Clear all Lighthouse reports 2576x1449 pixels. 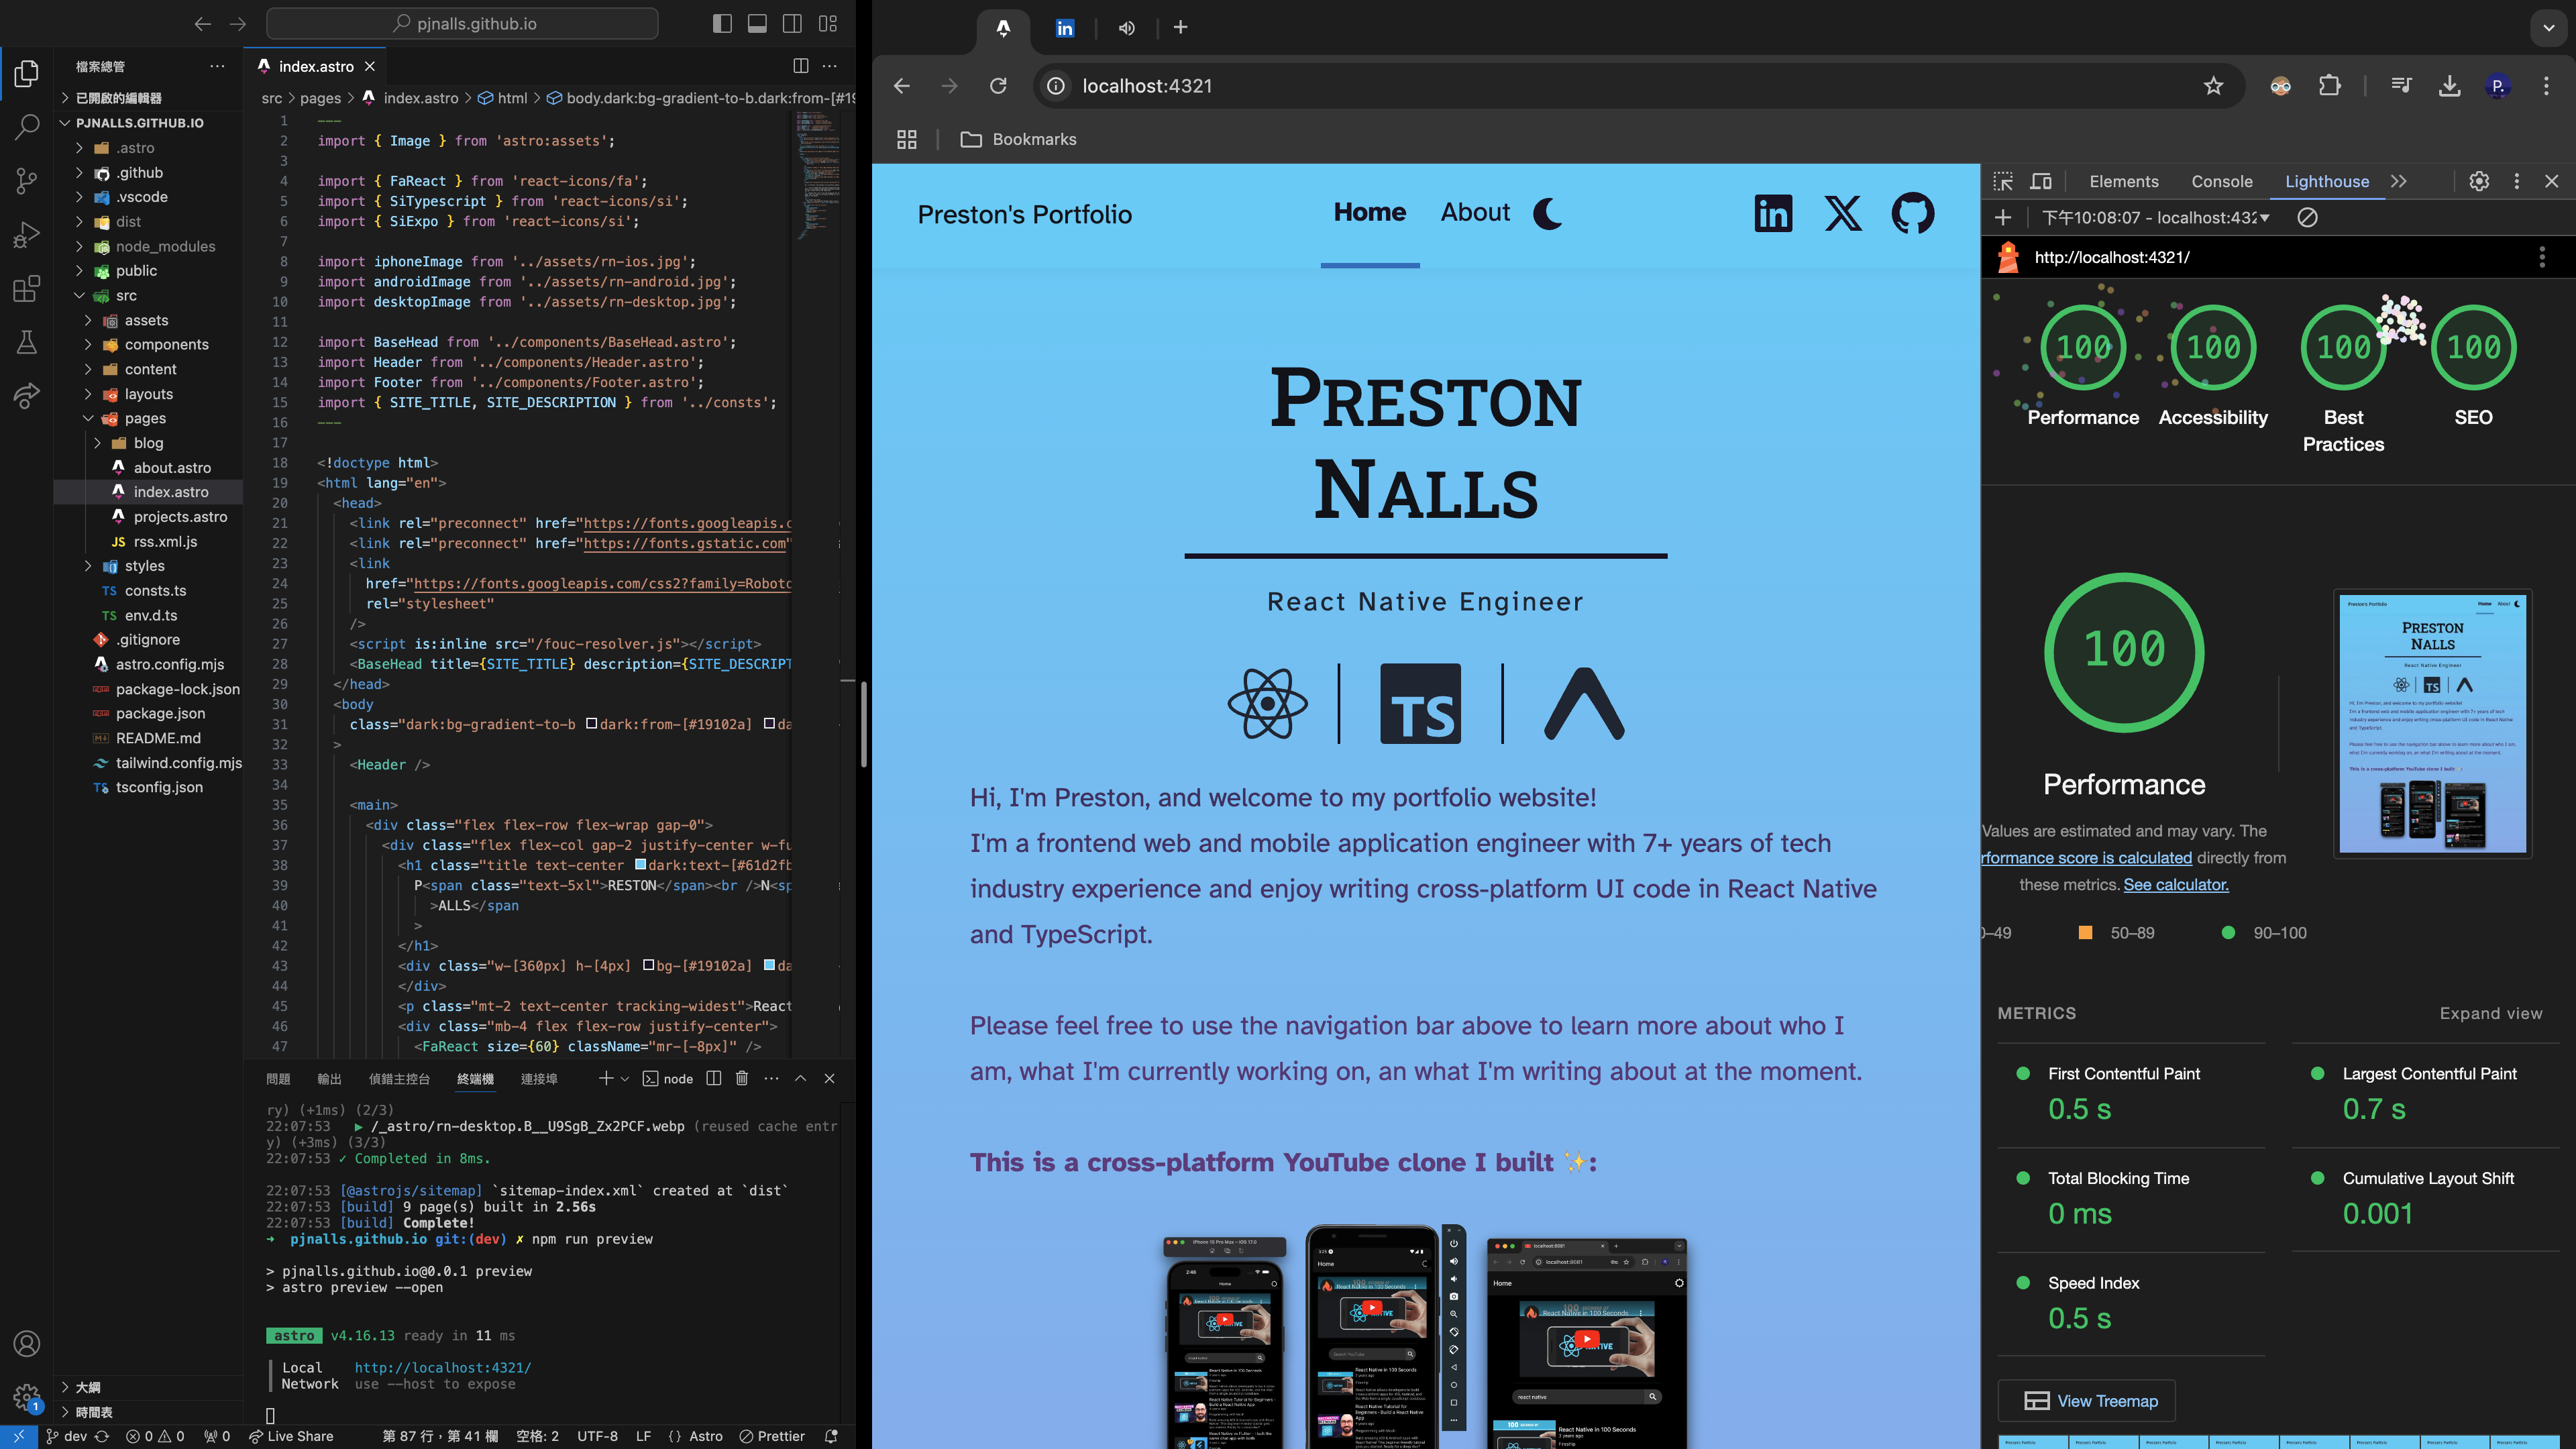coord(2307,218)
